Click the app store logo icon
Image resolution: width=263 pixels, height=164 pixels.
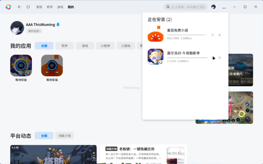coord(8,7)
